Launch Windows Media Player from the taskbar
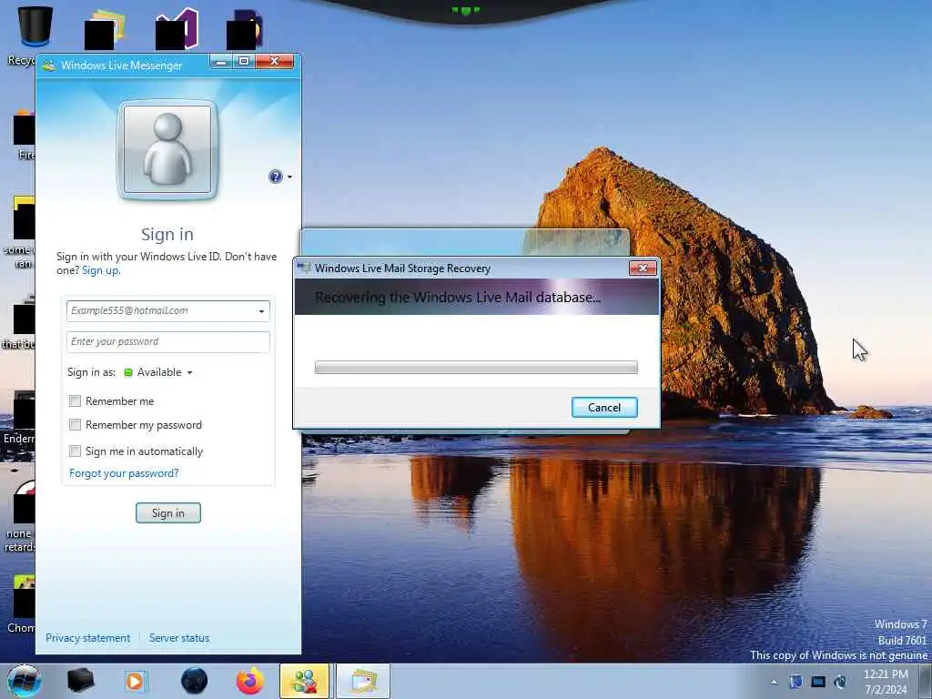Screen dimensions: 932x699 137,681
